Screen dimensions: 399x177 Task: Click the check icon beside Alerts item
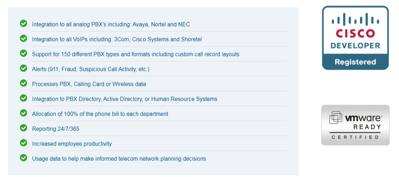pos(24,68)
